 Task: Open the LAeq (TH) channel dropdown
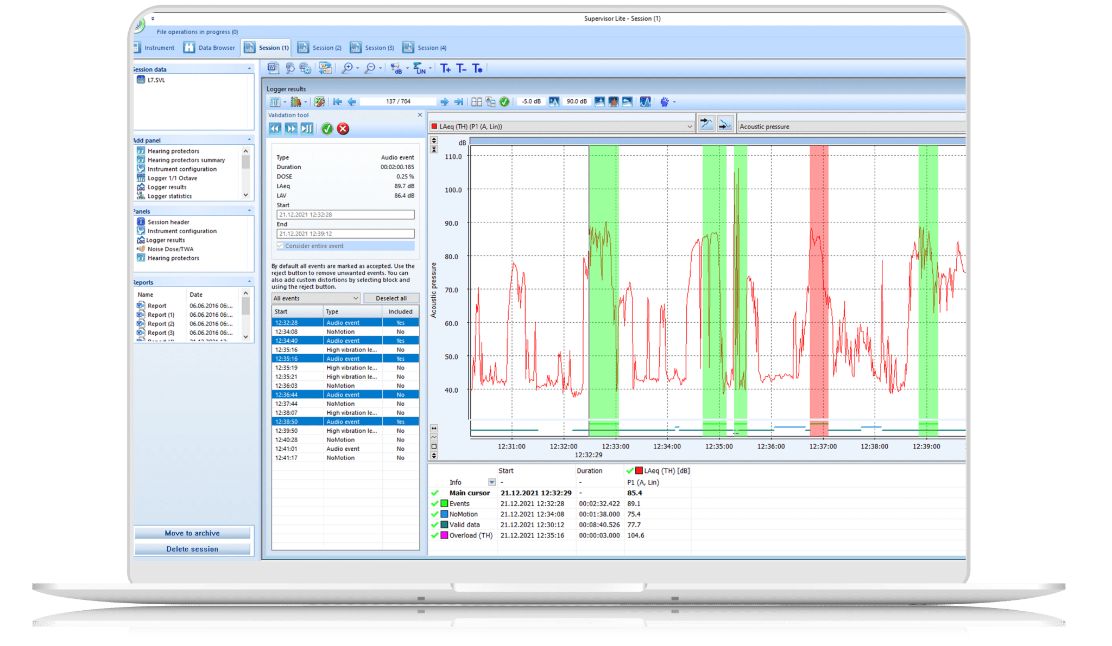click(x=688, y=125)
